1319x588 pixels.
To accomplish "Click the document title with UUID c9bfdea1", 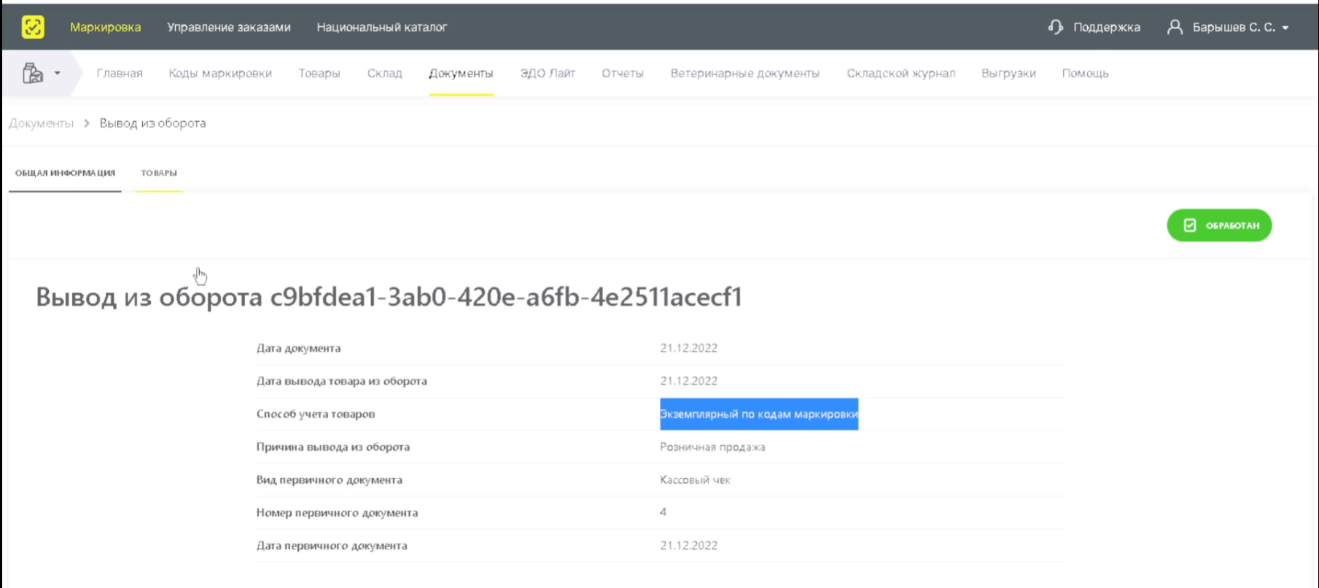I will [389, 297].
